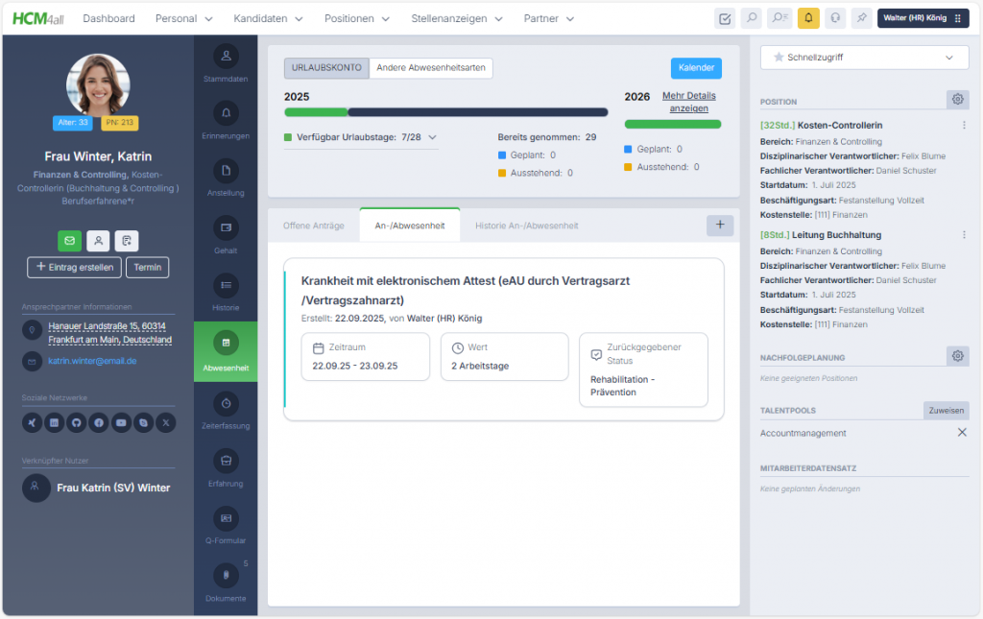Open the GitHub social network icon

pyautogui.click(x=75, y=422)
